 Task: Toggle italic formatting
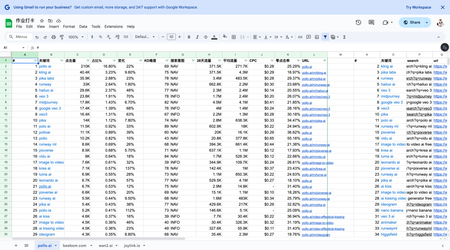tap(197, 37)
